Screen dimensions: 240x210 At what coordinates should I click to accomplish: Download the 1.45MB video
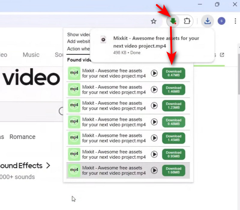(174, 138)
